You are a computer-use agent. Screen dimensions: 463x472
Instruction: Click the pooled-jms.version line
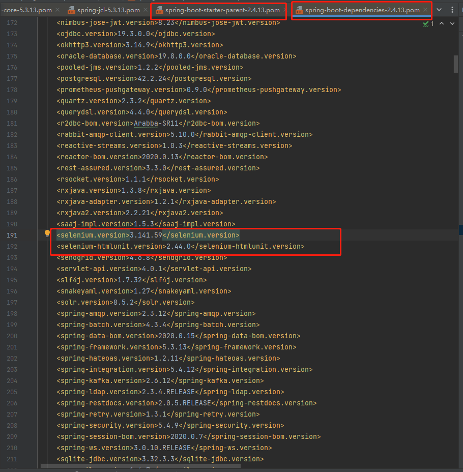150,67
